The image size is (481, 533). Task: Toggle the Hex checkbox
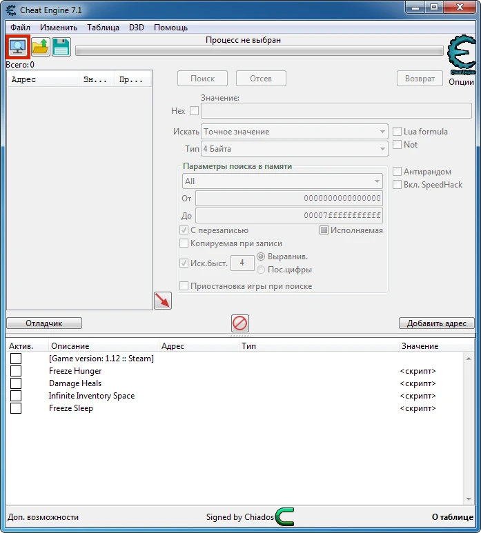click(194, 111)
